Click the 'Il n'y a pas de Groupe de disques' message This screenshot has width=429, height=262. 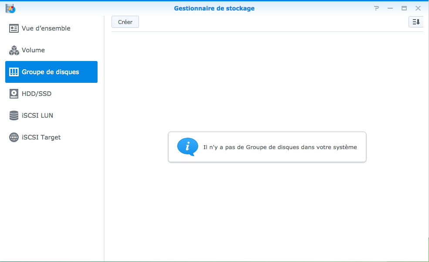[280, 147]
